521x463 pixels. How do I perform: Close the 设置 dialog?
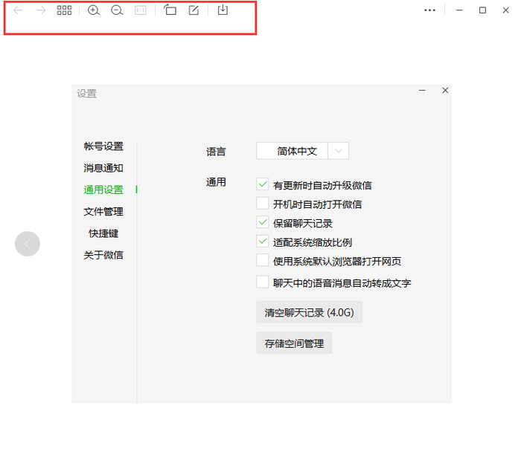pyautogui.click(x=445, y=90)
